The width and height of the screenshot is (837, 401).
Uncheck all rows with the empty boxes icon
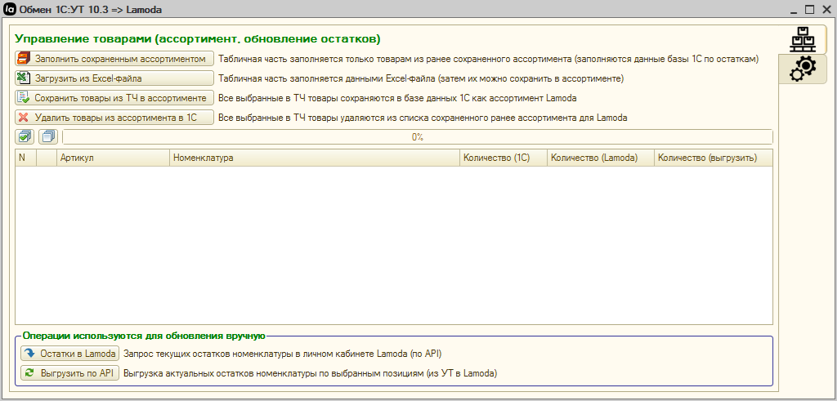click(x=48, y=137)
